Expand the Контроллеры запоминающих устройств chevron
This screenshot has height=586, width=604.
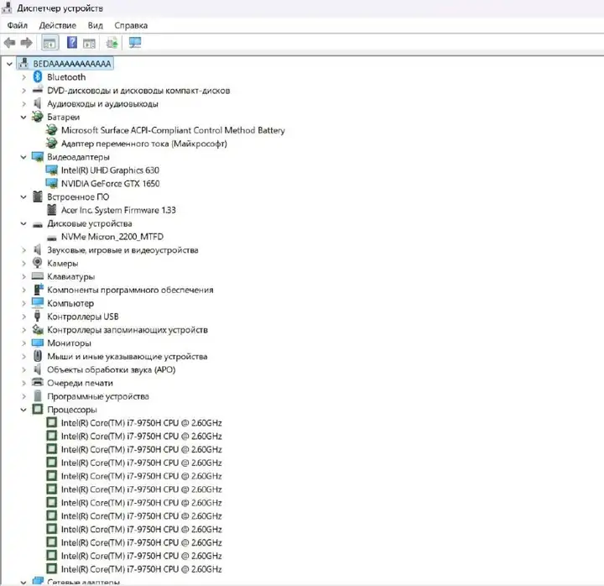pos(23,330)
